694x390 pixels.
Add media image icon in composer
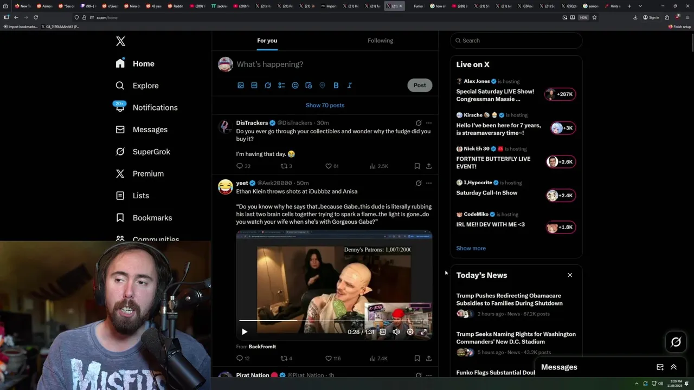click(x=241, y=85)
